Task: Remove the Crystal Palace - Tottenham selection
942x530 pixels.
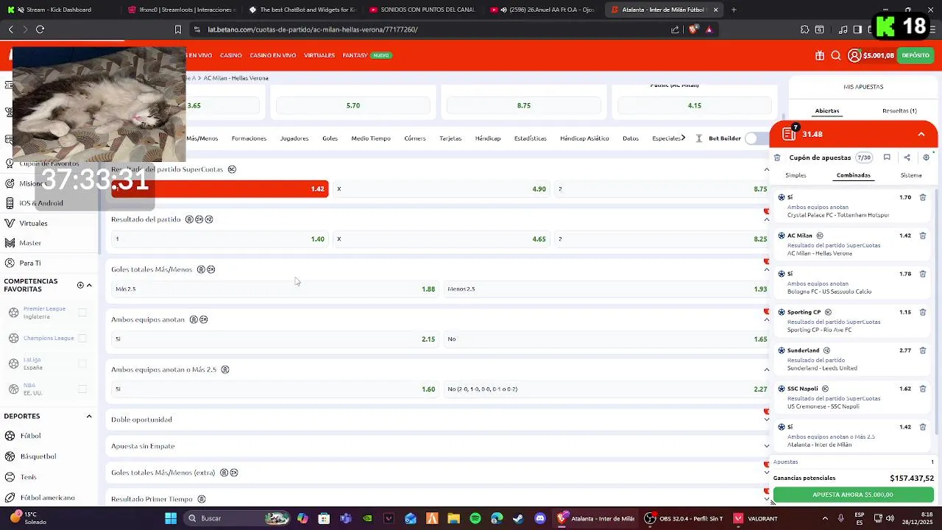Action: tap(923, 197)
